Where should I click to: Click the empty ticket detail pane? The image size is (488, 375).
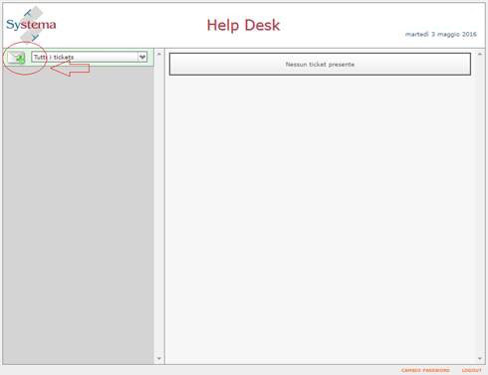[x=321, y=219]
